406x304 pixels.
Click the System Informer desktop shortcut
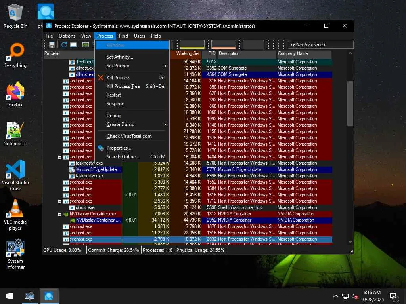pos(15,248)
